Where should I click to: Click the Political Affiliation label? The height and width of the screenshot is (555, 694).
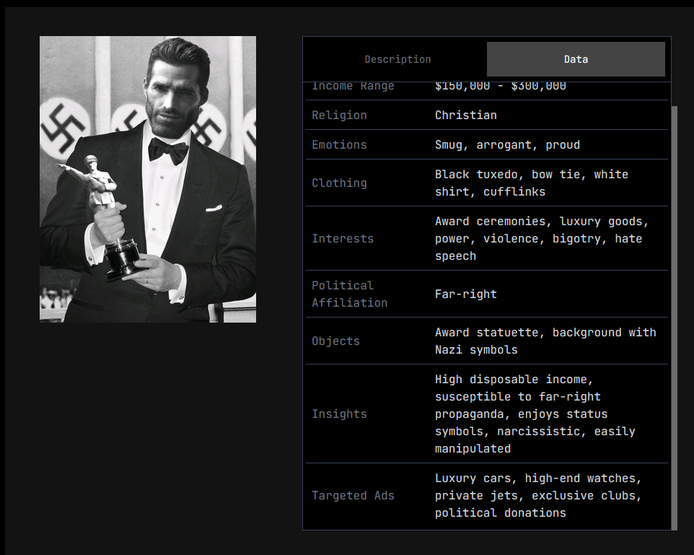(x=350, y=294)
